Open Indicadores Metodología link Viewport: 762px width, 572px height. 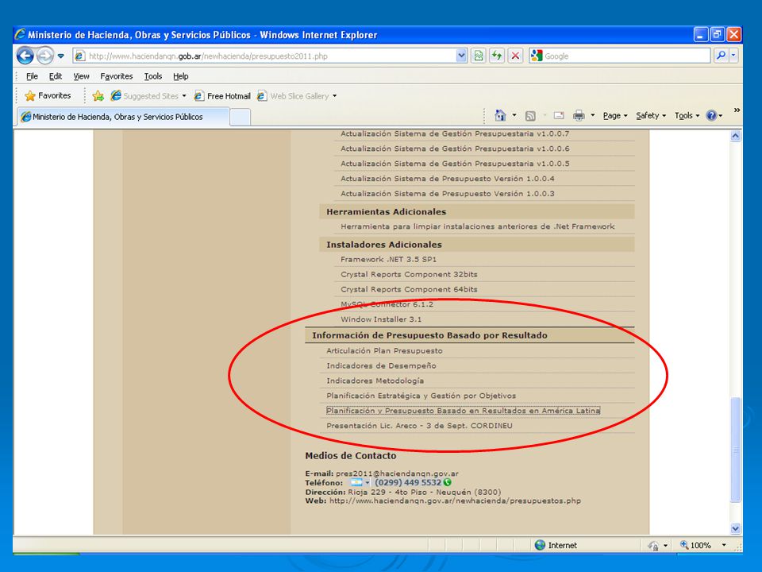375,381
